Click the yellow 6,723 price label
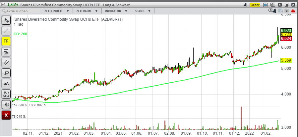Screen dimensions: 298x137 pos(286,34)
